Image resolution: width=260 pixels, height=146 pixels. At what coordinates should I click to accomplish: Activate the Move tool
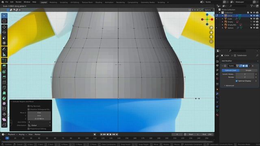[x=4, y=27]
